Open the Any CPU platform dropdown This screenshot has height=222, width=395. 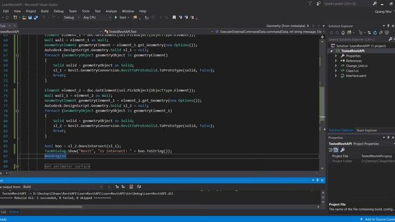(x=97, y=18)
